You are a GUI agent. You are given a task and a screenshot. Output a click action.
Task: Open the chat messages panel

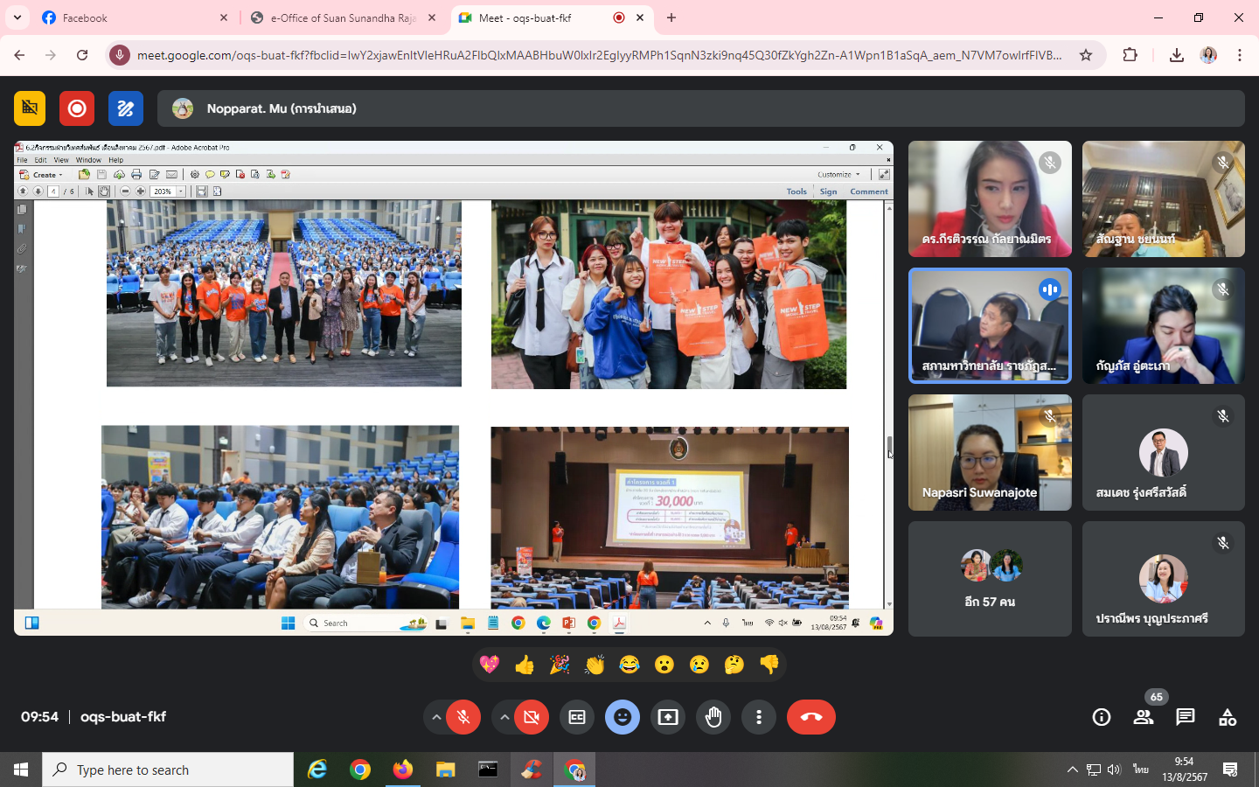point(1186,717)
